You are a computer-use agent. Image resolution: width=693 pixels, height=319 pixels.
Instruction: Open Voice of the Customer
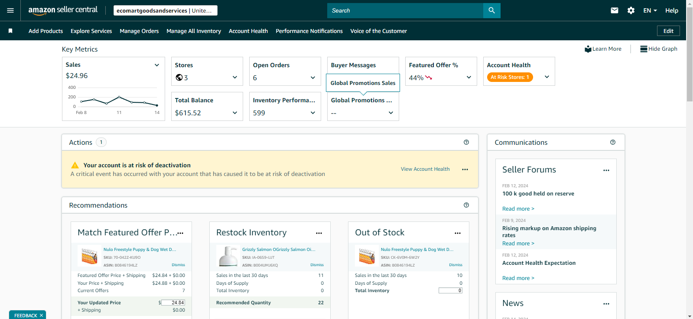(379, 31)
